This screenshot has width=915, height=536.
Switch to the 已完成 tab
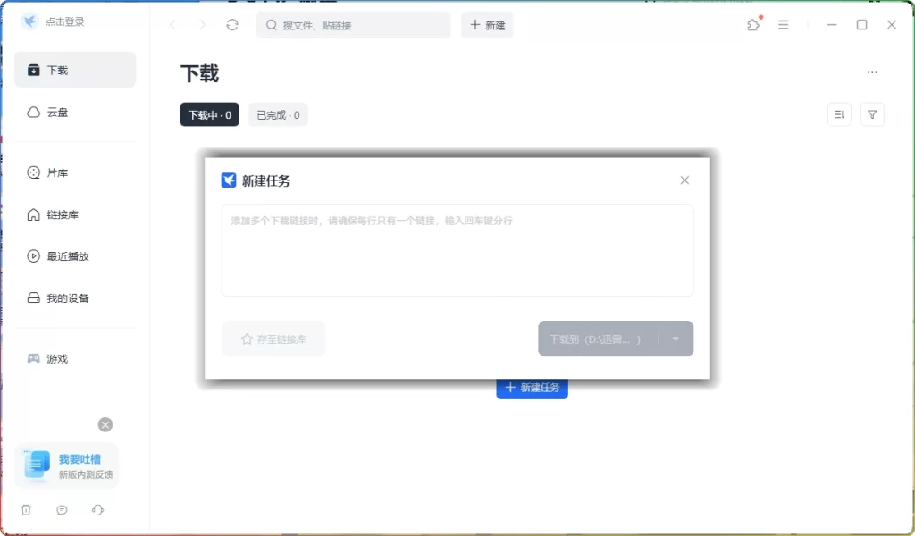[277, 114]
